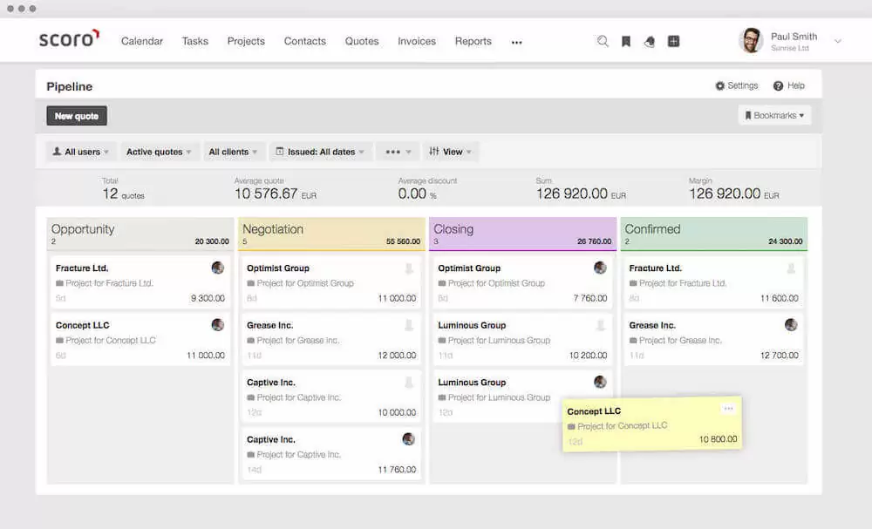The image size is (872, 529).
Task: Click the bookmark icon in the top bar
Action: click(626, 40)
